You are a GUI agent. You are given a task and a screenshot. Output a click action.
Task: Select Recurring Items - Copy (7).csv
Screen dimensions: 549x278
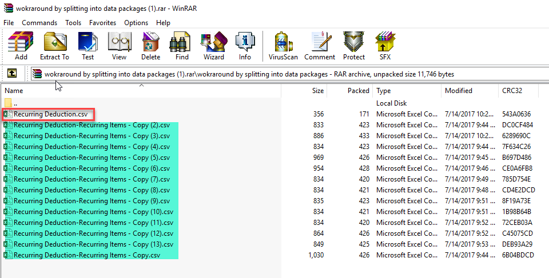(x=91, y=179)
